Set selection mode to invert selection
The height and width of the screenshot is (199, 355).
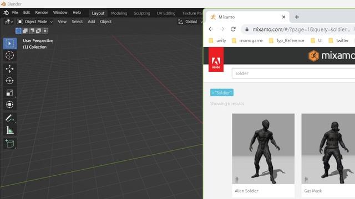(x=38, y=31)
